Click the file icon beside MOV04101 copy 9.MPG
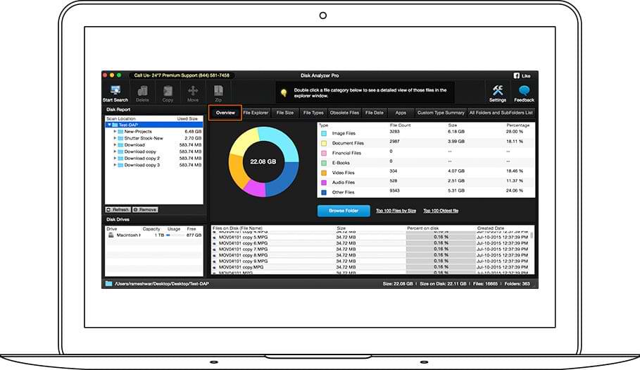The image size is (640, 370). pos(214,261)
